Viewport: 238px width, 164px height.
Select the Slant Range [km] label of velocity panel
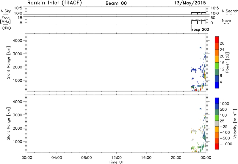click(8, 124)
